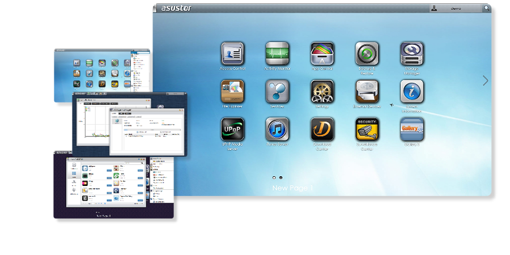The width and height of the screenshot is (510, 255).
Task: Select the App Central window in bottom screenshot
Action: click(x=106, y=182)
